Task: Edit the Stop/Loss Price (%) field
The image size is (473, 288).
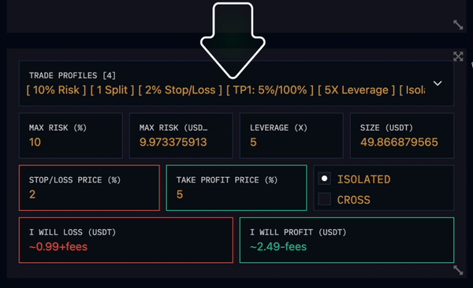Action: 89,188
